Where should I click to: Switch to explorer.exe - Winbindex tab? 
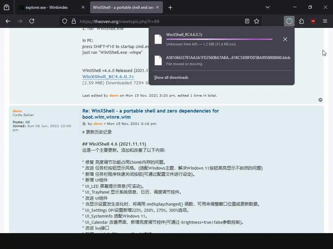[x=47, y=7]
